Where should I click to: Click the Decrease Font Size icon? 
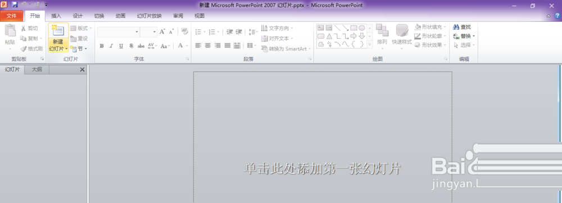[171, 32]
